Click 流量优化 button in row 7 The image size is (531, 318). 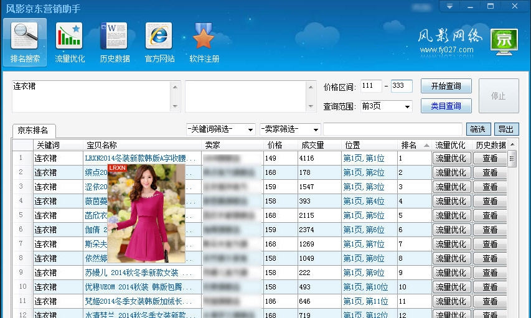point(451,244)
